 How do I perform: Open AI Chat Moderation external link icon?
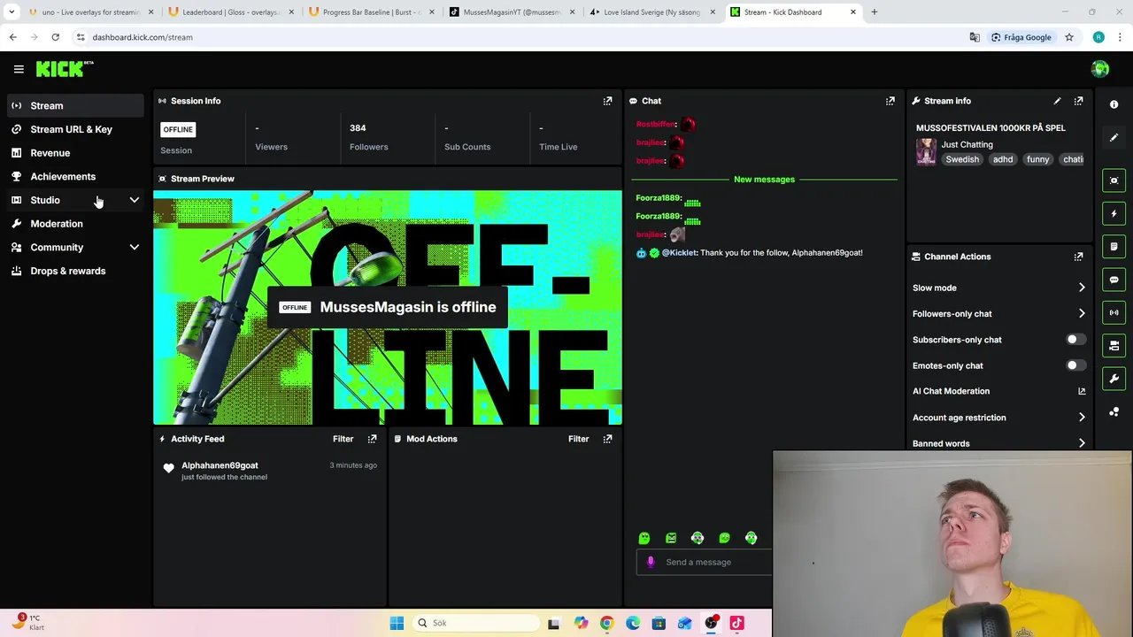click(x=1082, y=391)
